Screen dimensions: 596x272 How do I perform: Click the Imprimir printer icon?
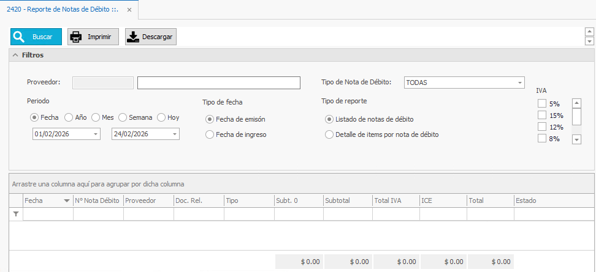point(77,37)
